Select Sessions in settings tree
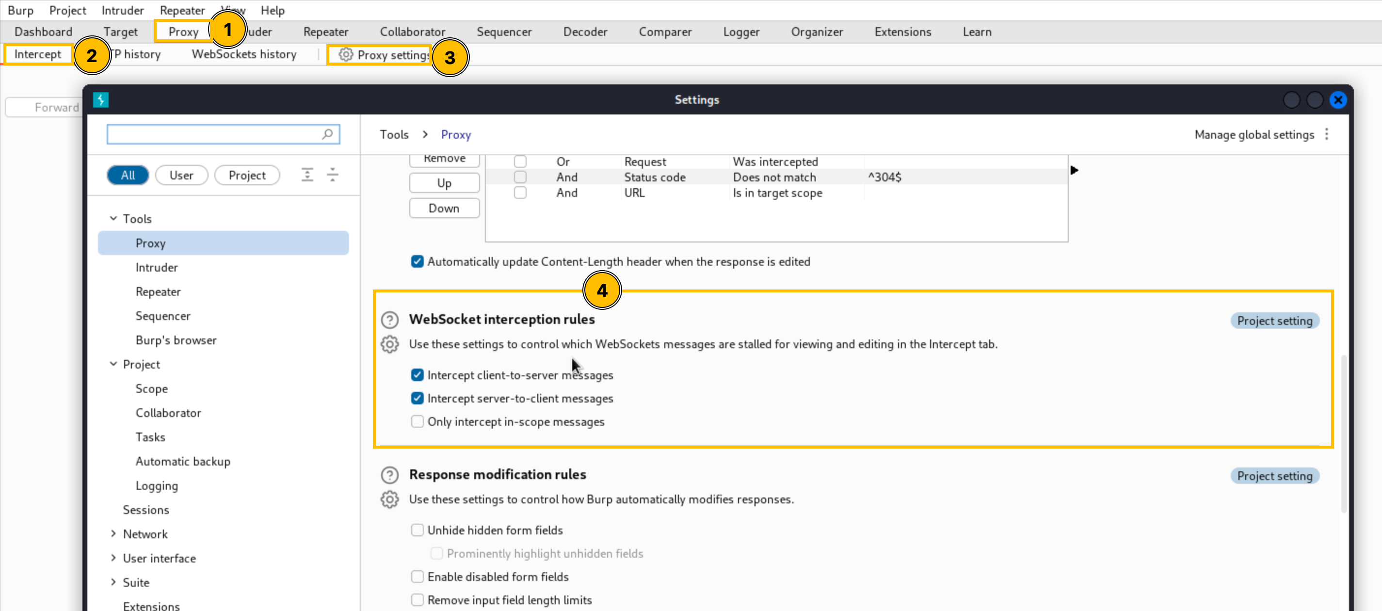The image size is (1382, 611). (x=146, y=510)
